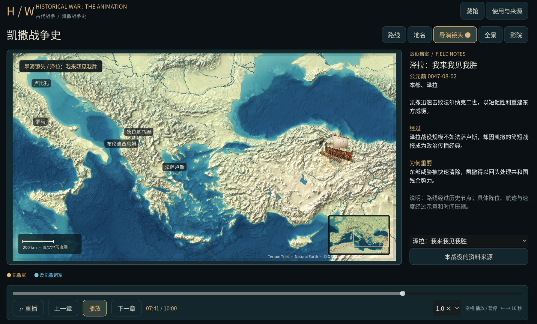This screenshot has height=324, width=537.
Task: Click the timeline progress slider handle
Action: (403, 293)
